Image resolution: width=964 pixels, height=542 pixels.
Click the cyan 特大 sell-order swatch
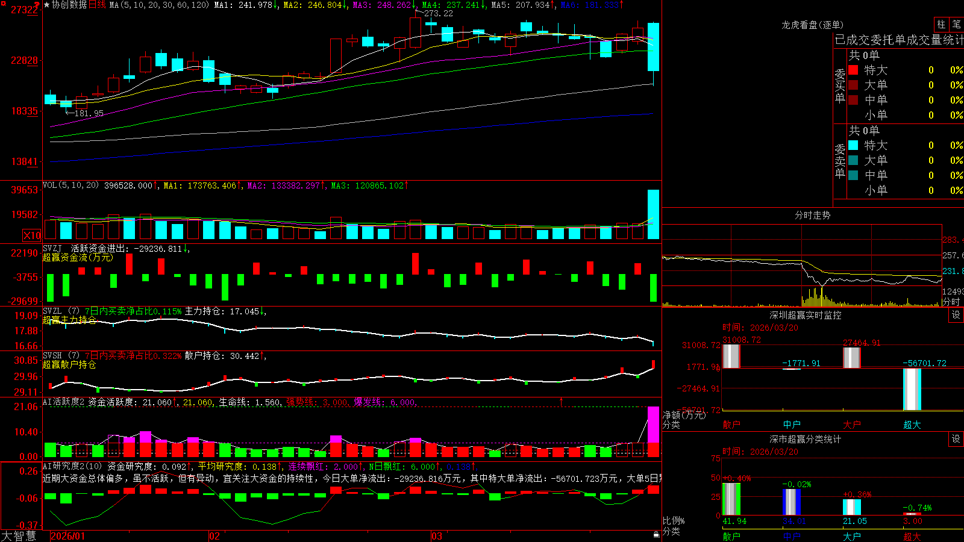(x=853, y=145)
